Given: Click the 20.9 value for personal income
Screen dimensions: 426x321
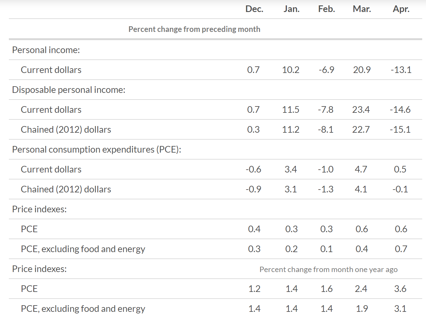Looking at the screenshot, I should click(362, 70).
